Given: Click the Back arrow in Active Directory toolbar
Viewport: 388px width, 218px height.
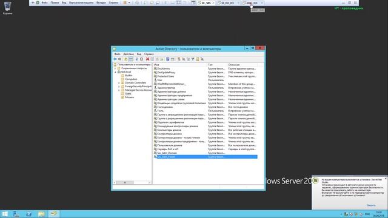Looking at the screenshot, I should (115, 59).
